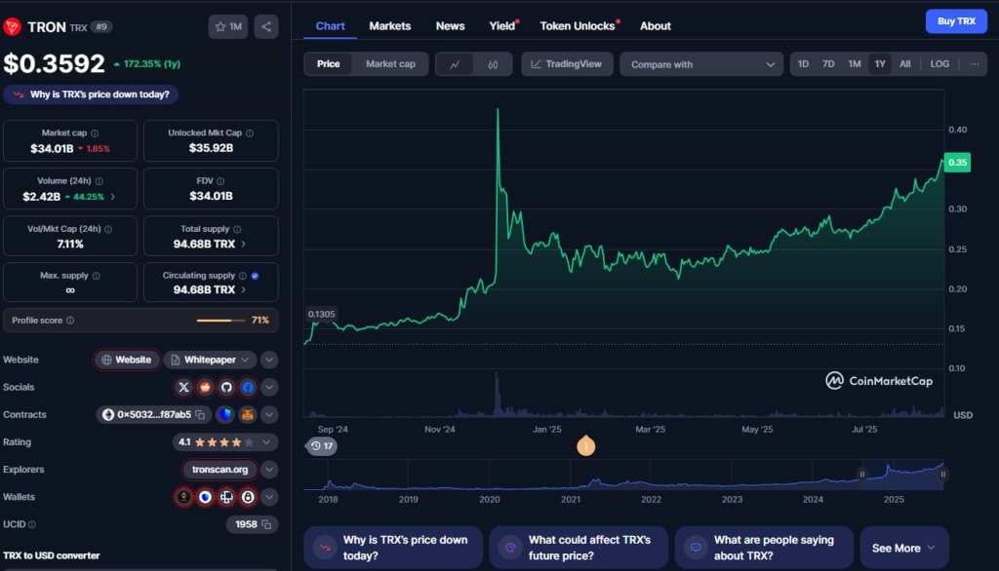
Task: Expand the 4.1 Rating dropdown
Action: click(225, 441)
